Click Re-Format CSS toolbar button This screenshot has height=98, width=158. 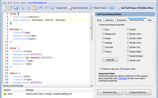click(x=78, y=8)
